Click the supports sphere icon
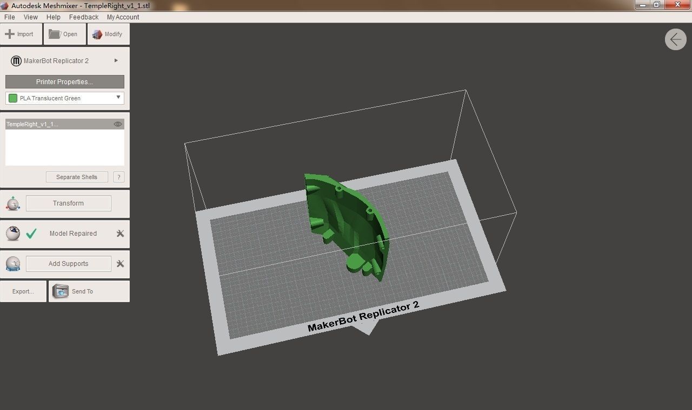Viewport: 692px width, 410px height. (13, 264)
